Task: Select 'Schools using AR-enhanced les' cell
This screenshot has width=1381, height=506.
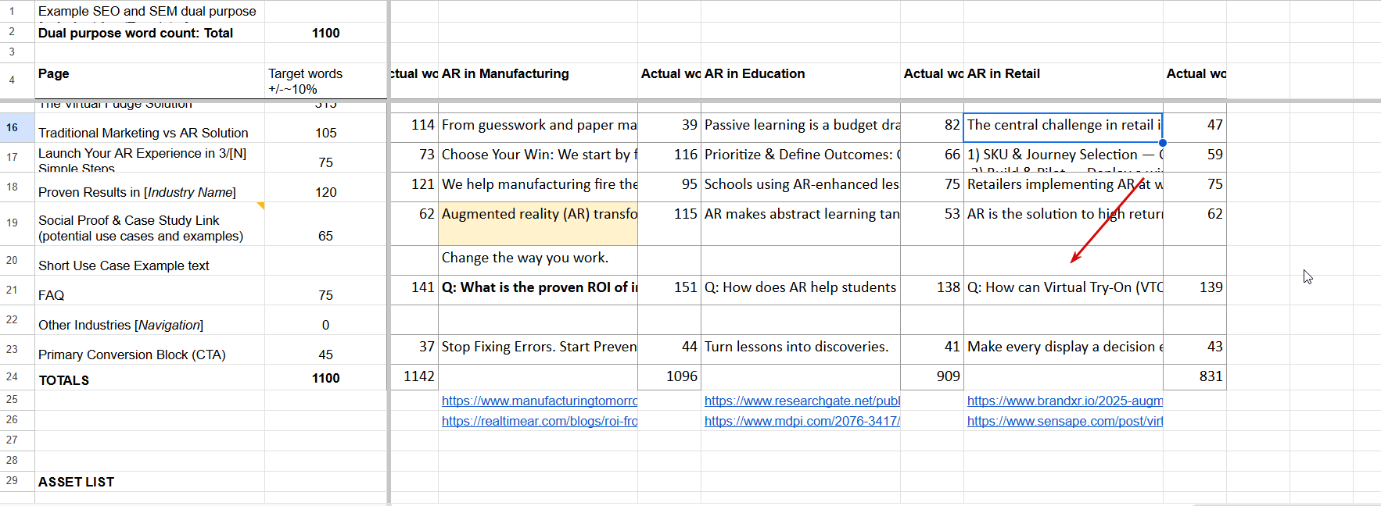Action: click(801, 187)
